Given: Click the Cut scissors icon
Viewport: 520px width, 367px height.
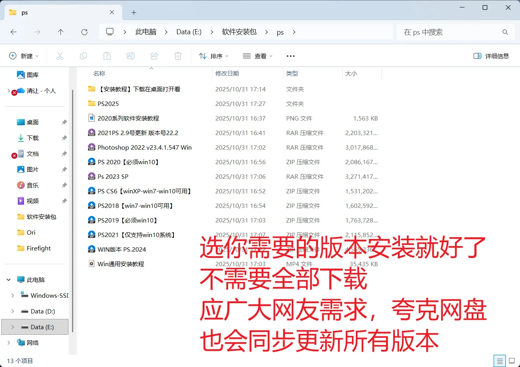Looking at the screenshot, I should (x=60, y=56).
